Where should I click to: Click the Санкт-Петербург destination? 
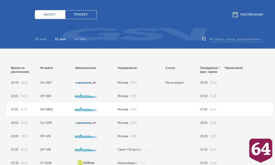click(x=130, y=150)
